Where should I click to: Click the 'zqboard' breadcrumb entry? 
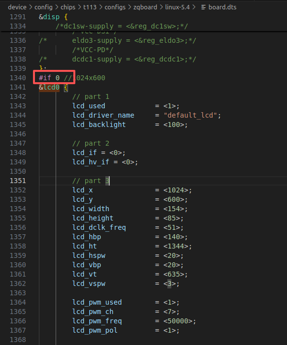tap(145, 7)
